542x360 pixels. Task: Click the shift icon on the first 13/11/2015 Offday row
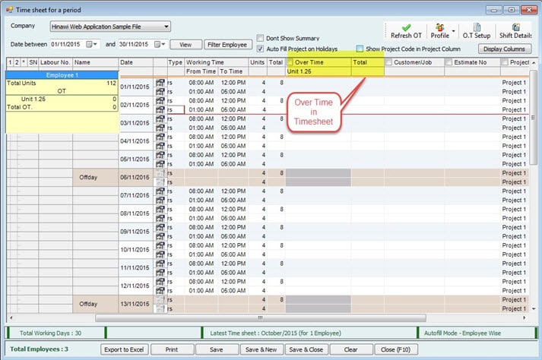[x=160, y=299]
